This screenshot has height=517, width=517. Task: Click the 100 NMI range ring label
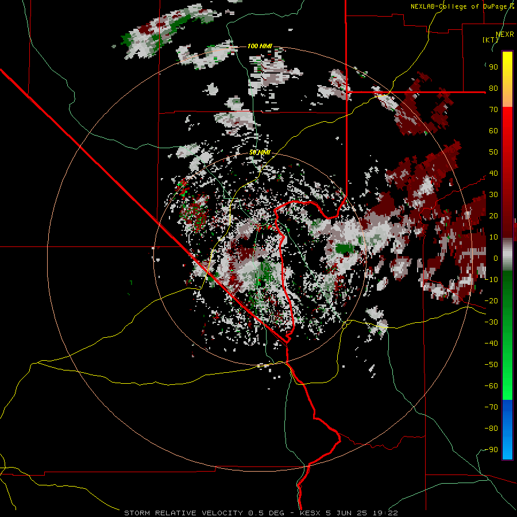coord(260,46)
